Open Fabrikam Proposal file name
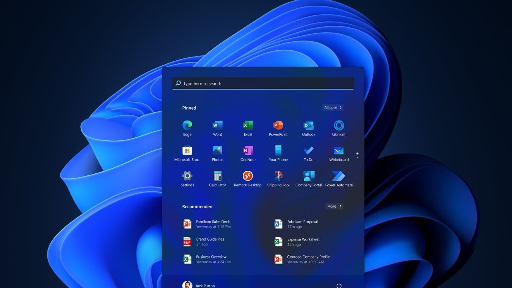The image size is (512, 288). (x=302, y=222)
